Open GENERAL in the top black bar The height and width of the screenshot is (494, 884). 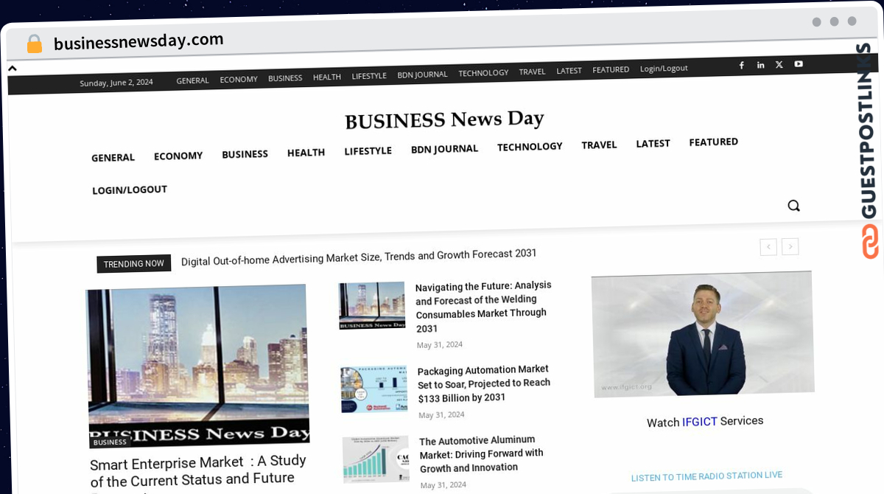(x=192, y=80)
